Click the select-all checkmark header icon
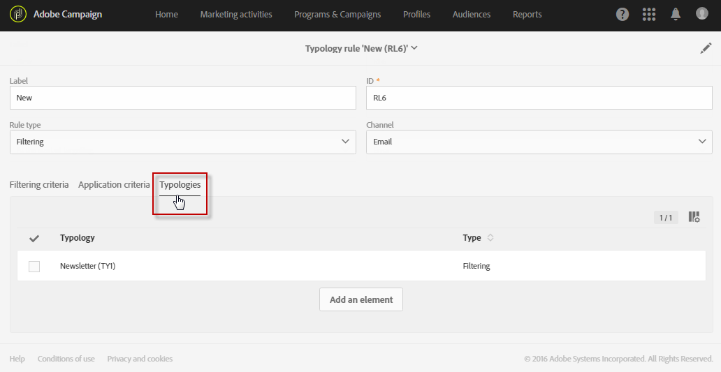 tap(34, 238)
